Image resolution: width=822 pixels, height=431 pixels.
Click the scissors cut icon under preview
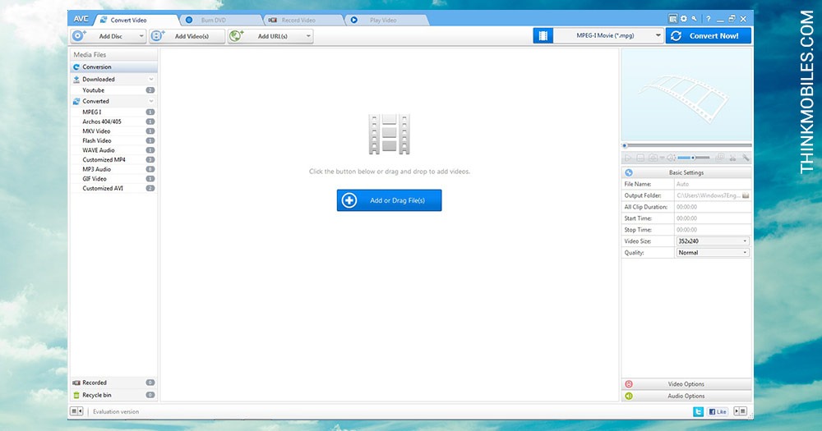[732, 157]
